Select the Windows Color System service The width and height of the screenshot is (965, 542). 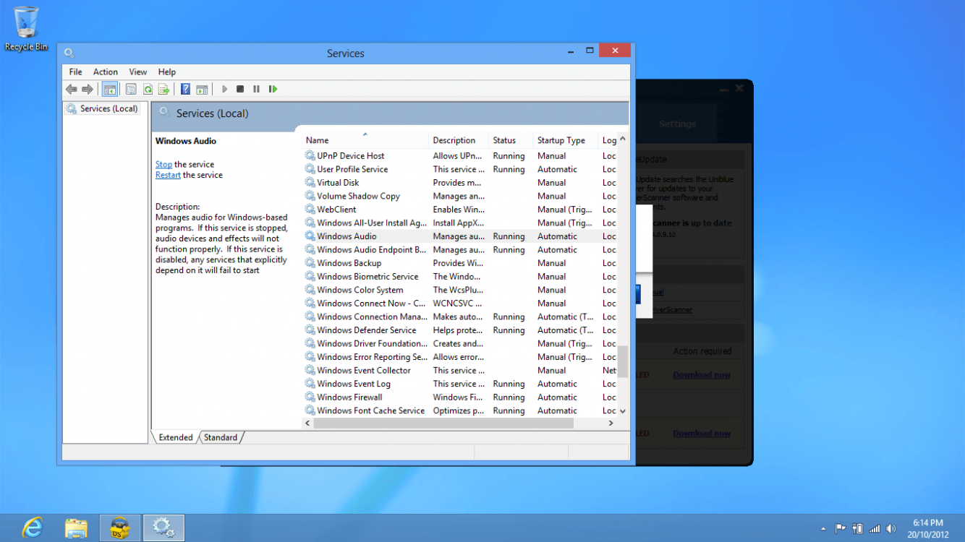pos(460,290)
